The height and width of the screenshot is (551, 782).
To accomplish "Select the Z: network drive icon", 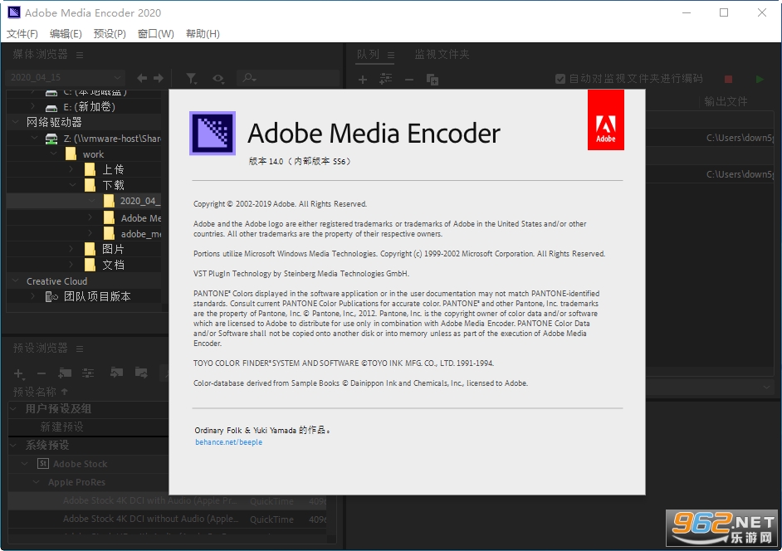I will pos(51,139).
